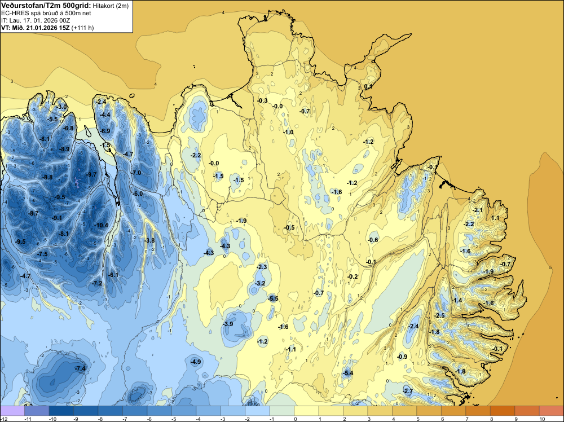This screenshot has width=564, height=422.
Task: Click the '-8.9' temperature reading
Action: pyautogui.click(x=64, y=149)
